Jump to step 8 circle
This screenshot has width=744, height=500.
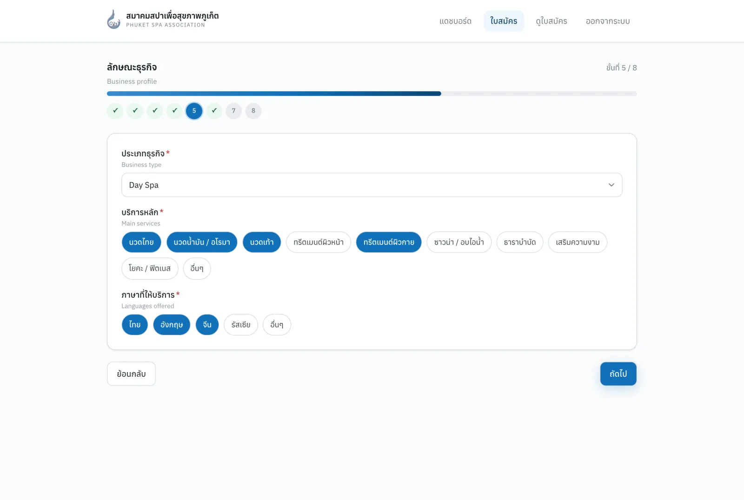253,111
